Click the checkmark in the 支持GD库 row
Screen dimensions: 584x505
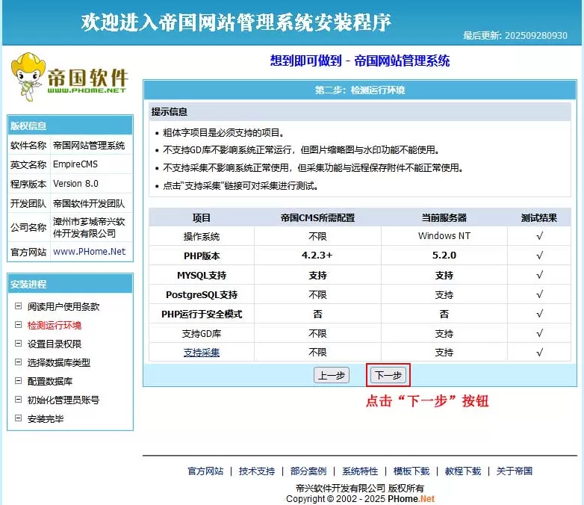[539, 333]
